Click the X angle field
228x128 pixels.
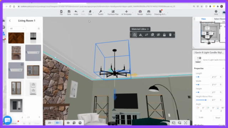tap(201, 108)
